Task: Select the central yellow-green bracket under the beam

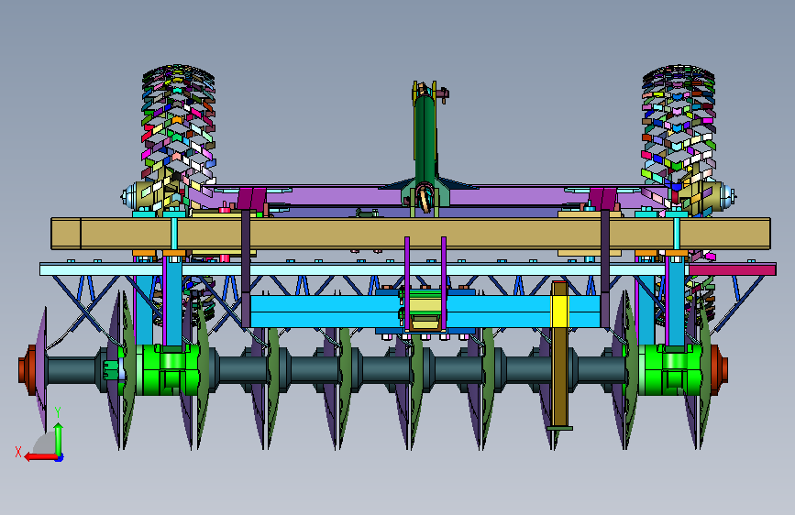Action: pos(425,312)
